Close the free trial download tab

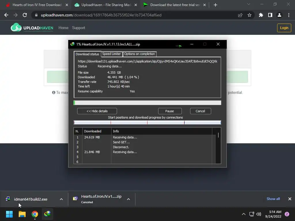coord(205,5)
